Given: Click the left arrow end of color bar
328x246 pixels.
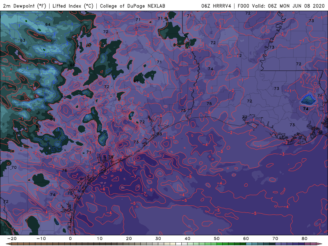Looking at the screenshot, I should (x=8, y=244).
